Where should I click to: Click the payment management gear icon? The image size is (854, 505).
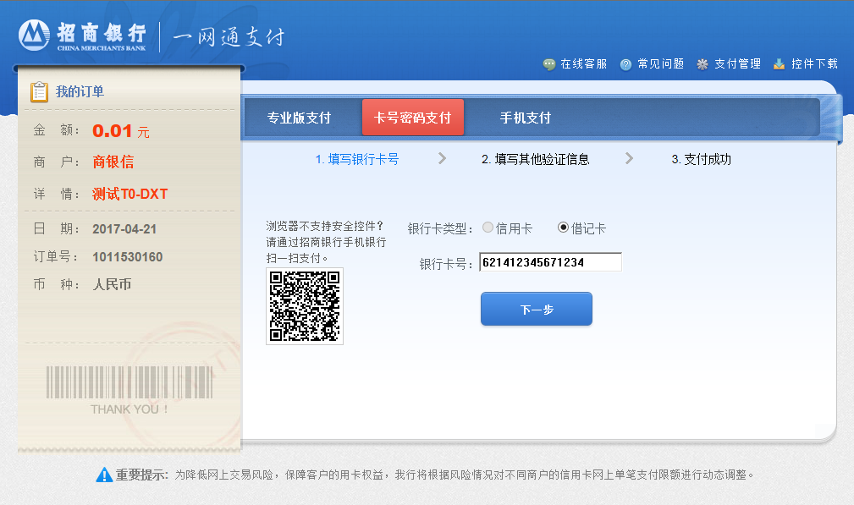(702, 64)
